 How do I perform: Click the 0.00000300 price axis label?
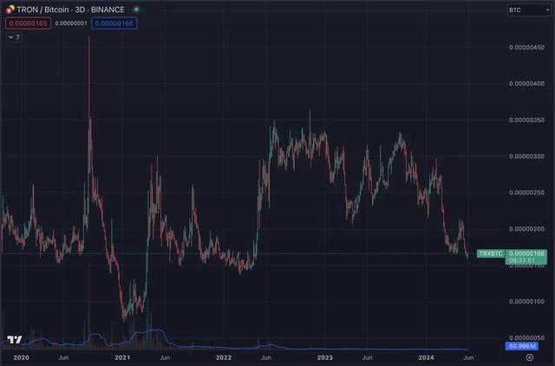point(526,156)
